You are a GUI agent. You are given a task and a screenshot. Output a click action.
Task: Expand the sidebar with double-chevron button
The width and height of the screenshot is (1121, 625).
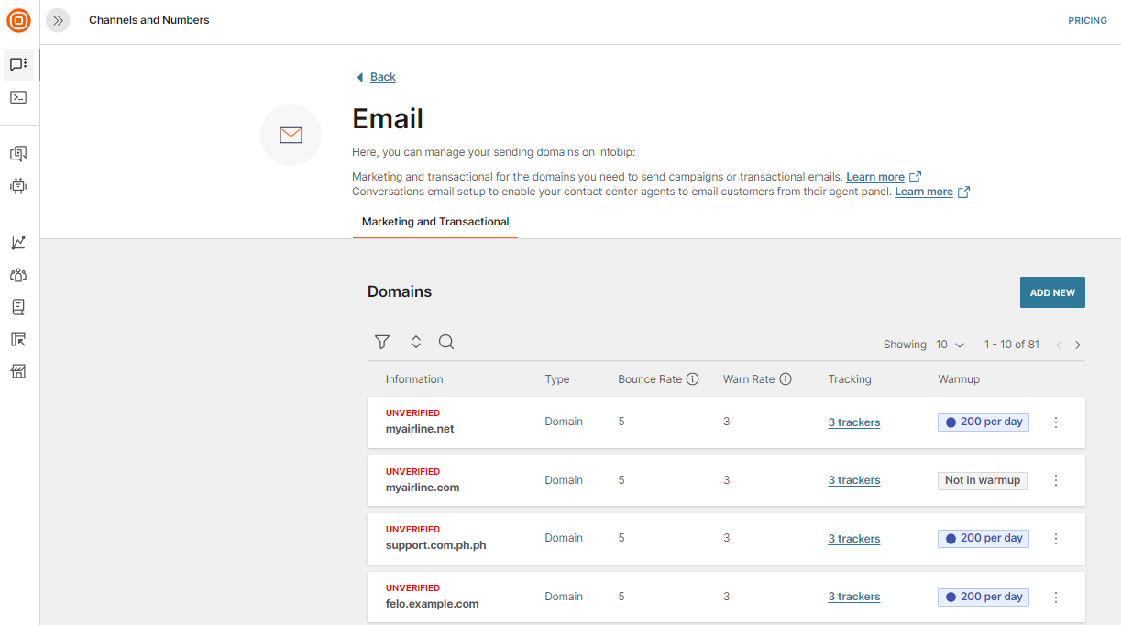58,20
